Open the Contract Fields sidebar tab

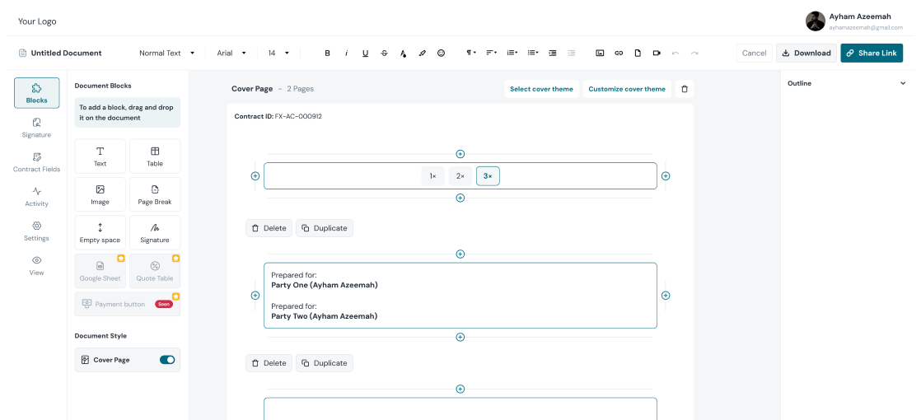point(36,162)
